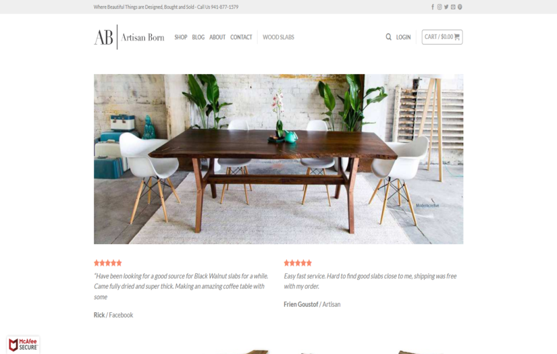The image size is (557, 354).
Task: Open the Twitter bird icon
Action: point(446,7)
